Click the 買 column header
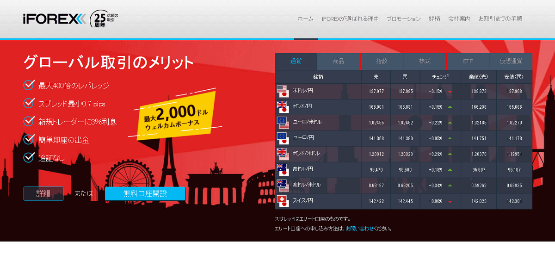 (x=405, y=77)
